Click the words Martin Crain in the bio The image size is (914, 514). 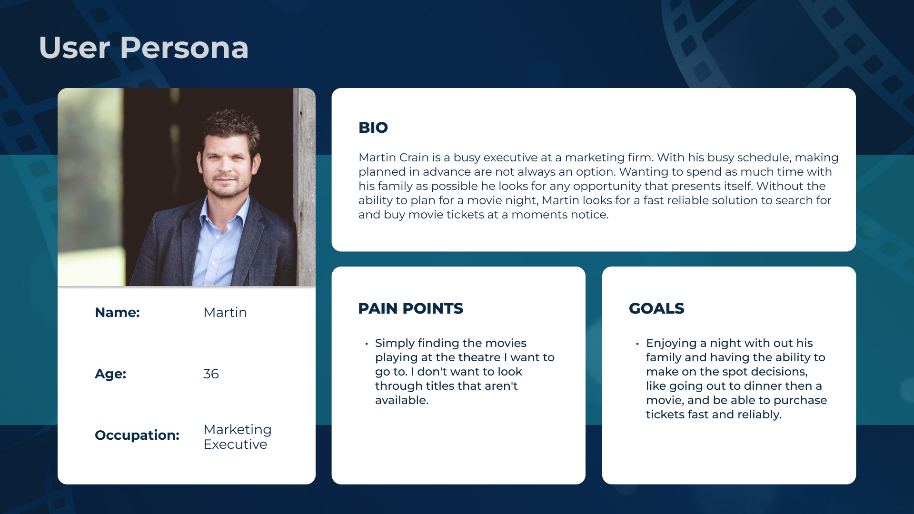point(394,158)
